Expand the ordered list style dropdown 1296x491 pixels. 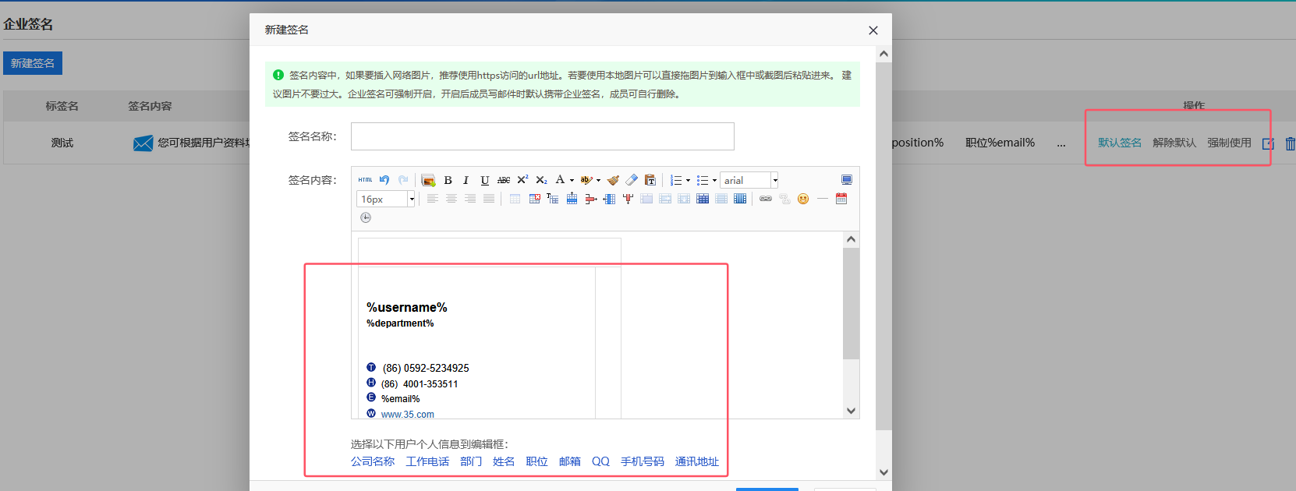(x=688, y=180)
